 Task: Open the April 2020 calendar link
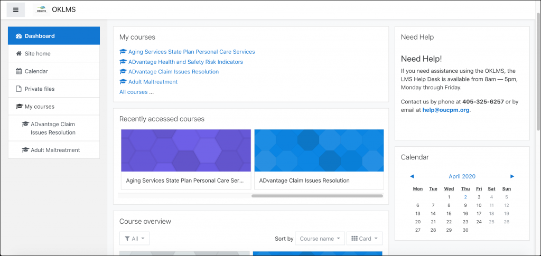tap(462, 176)
